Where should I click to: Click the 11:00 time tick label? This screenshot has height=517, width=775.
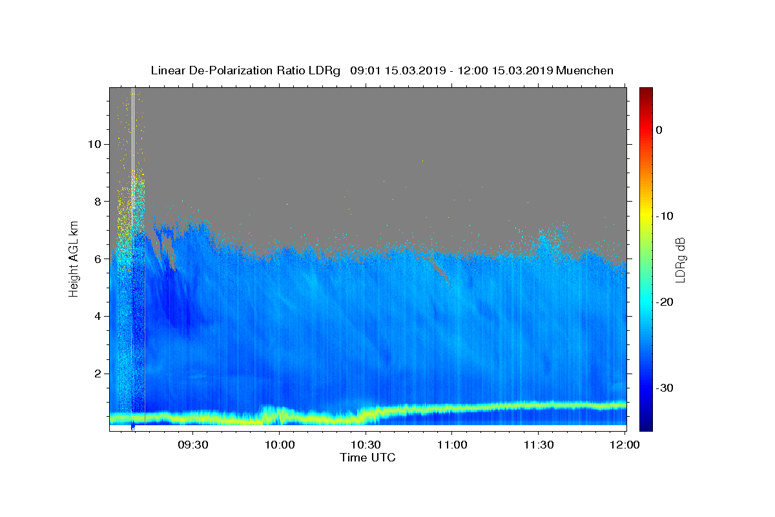coord(452,445)
